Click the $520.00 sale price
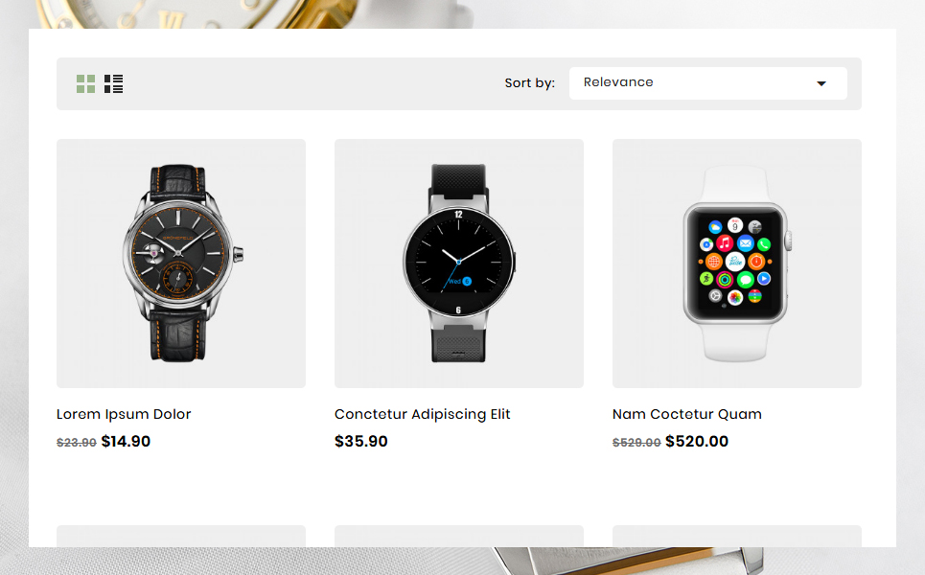Image resolution: width=925 pixels, height=575 pixels. pos(697,441)
